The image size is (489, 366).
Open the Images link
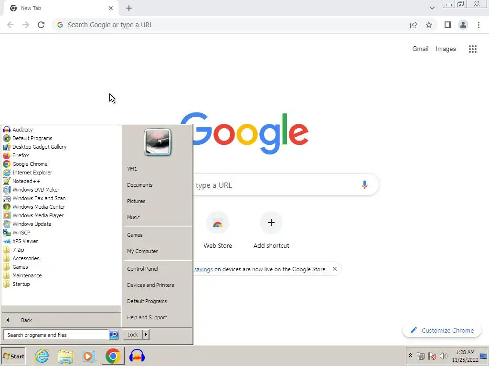click(x=446, y=49)
